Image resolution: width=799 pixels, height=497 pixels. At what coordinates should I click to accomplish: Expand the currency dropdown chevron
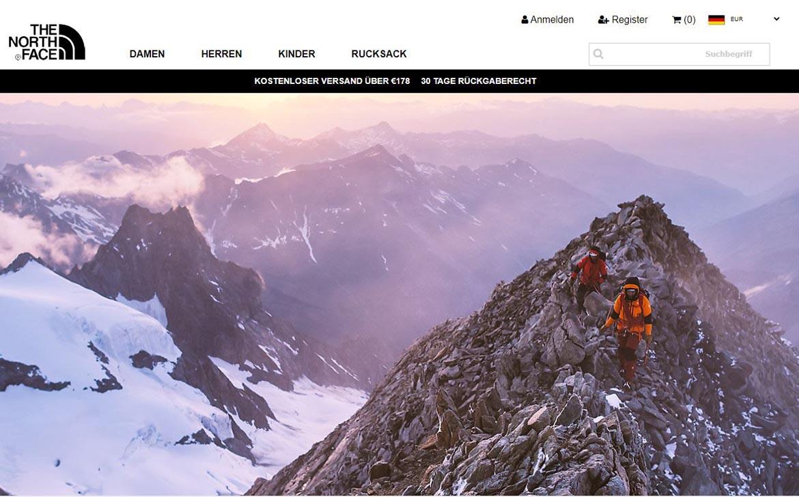coord(776,19)
